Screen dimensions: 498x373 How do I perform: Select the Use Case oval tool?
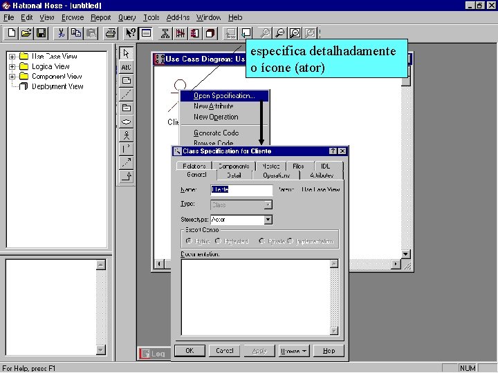(x=126, y=122)
